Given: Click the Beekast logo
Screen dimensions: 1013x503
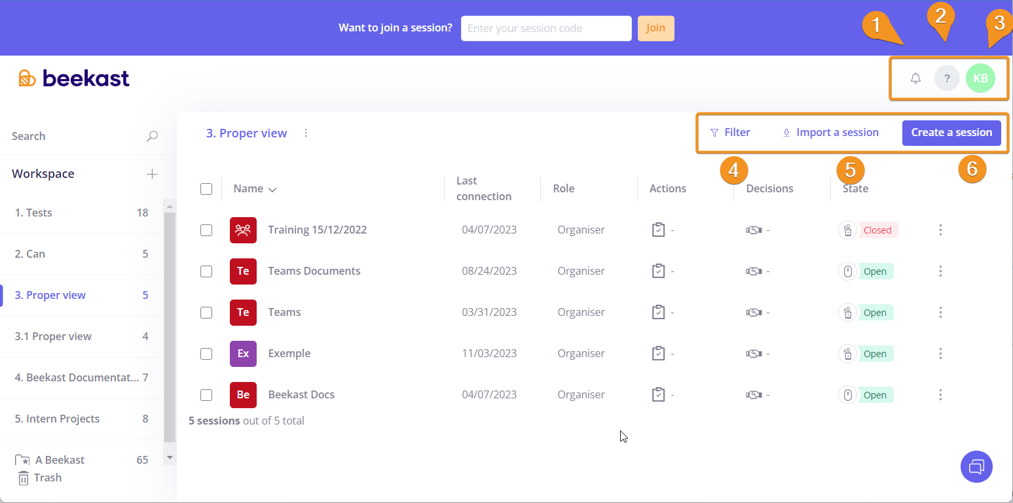Looking at the screenshot, I should click(74, 78).
